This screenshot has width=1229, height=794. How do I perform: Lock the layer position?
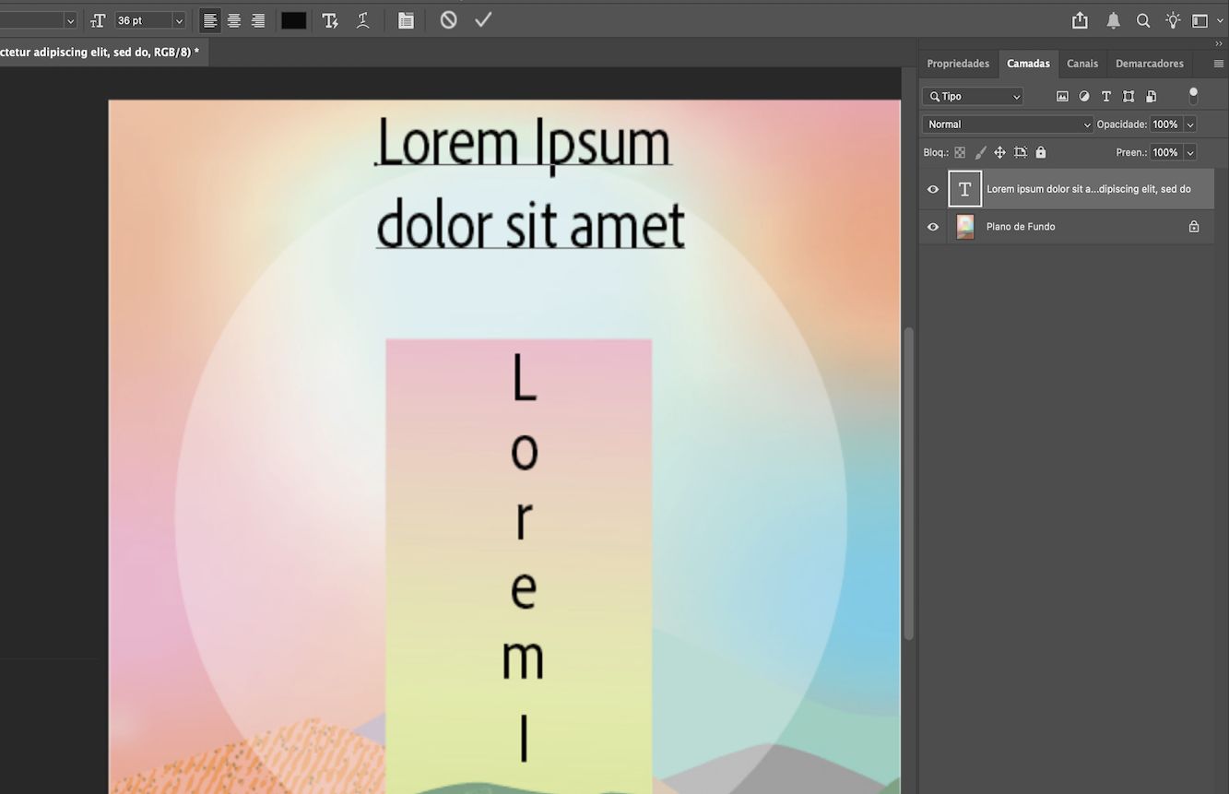pos(1000,152)
